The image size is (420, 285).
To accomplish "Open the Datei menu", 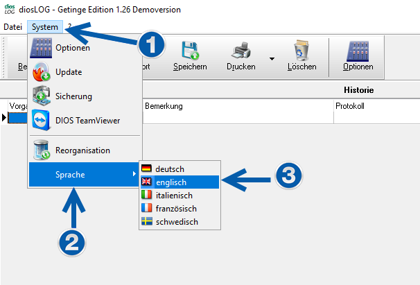I will [12, 26].
